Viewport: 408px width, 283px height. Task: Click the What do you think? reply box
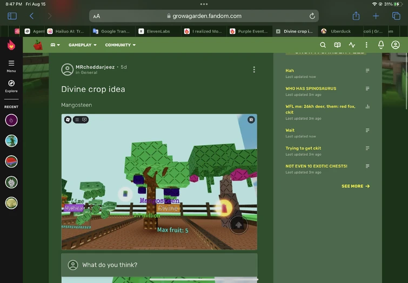pyautogui.click(x=159, y=265)
